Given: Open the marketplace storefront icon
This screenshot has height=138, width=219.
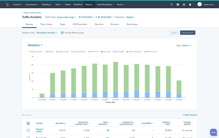Looking at the screenshot, I should coord(178,5).
